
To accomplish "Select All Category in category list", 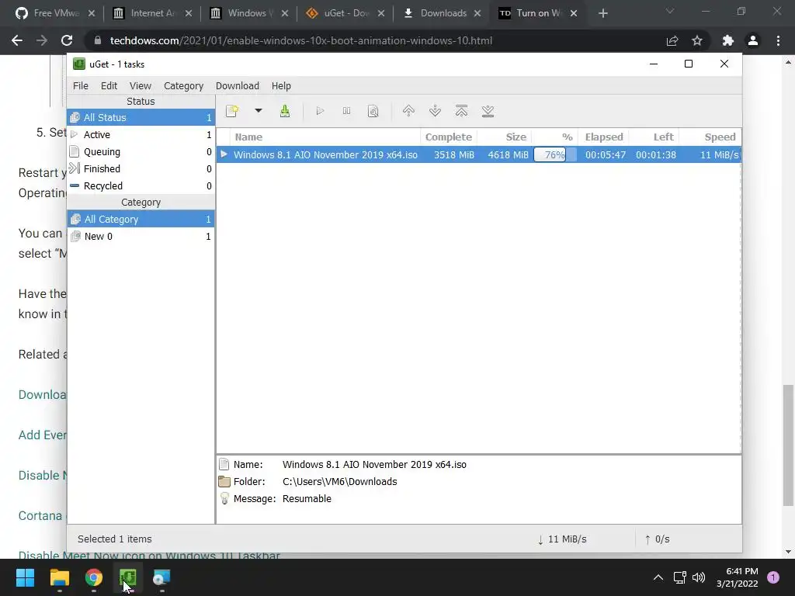I will (x=141, y=219).
